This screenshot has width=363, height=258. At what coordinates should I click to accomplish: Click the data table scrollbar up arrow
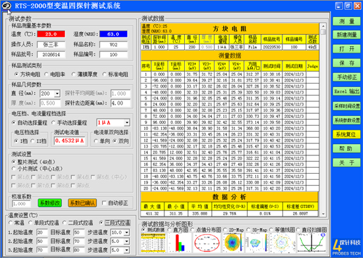click(x=323, y=26)
